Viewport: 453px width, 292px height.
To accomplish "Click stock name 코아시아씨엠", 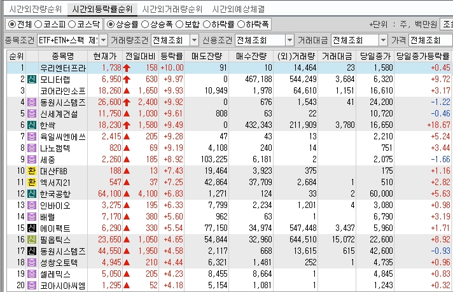I will click(63, 286).
